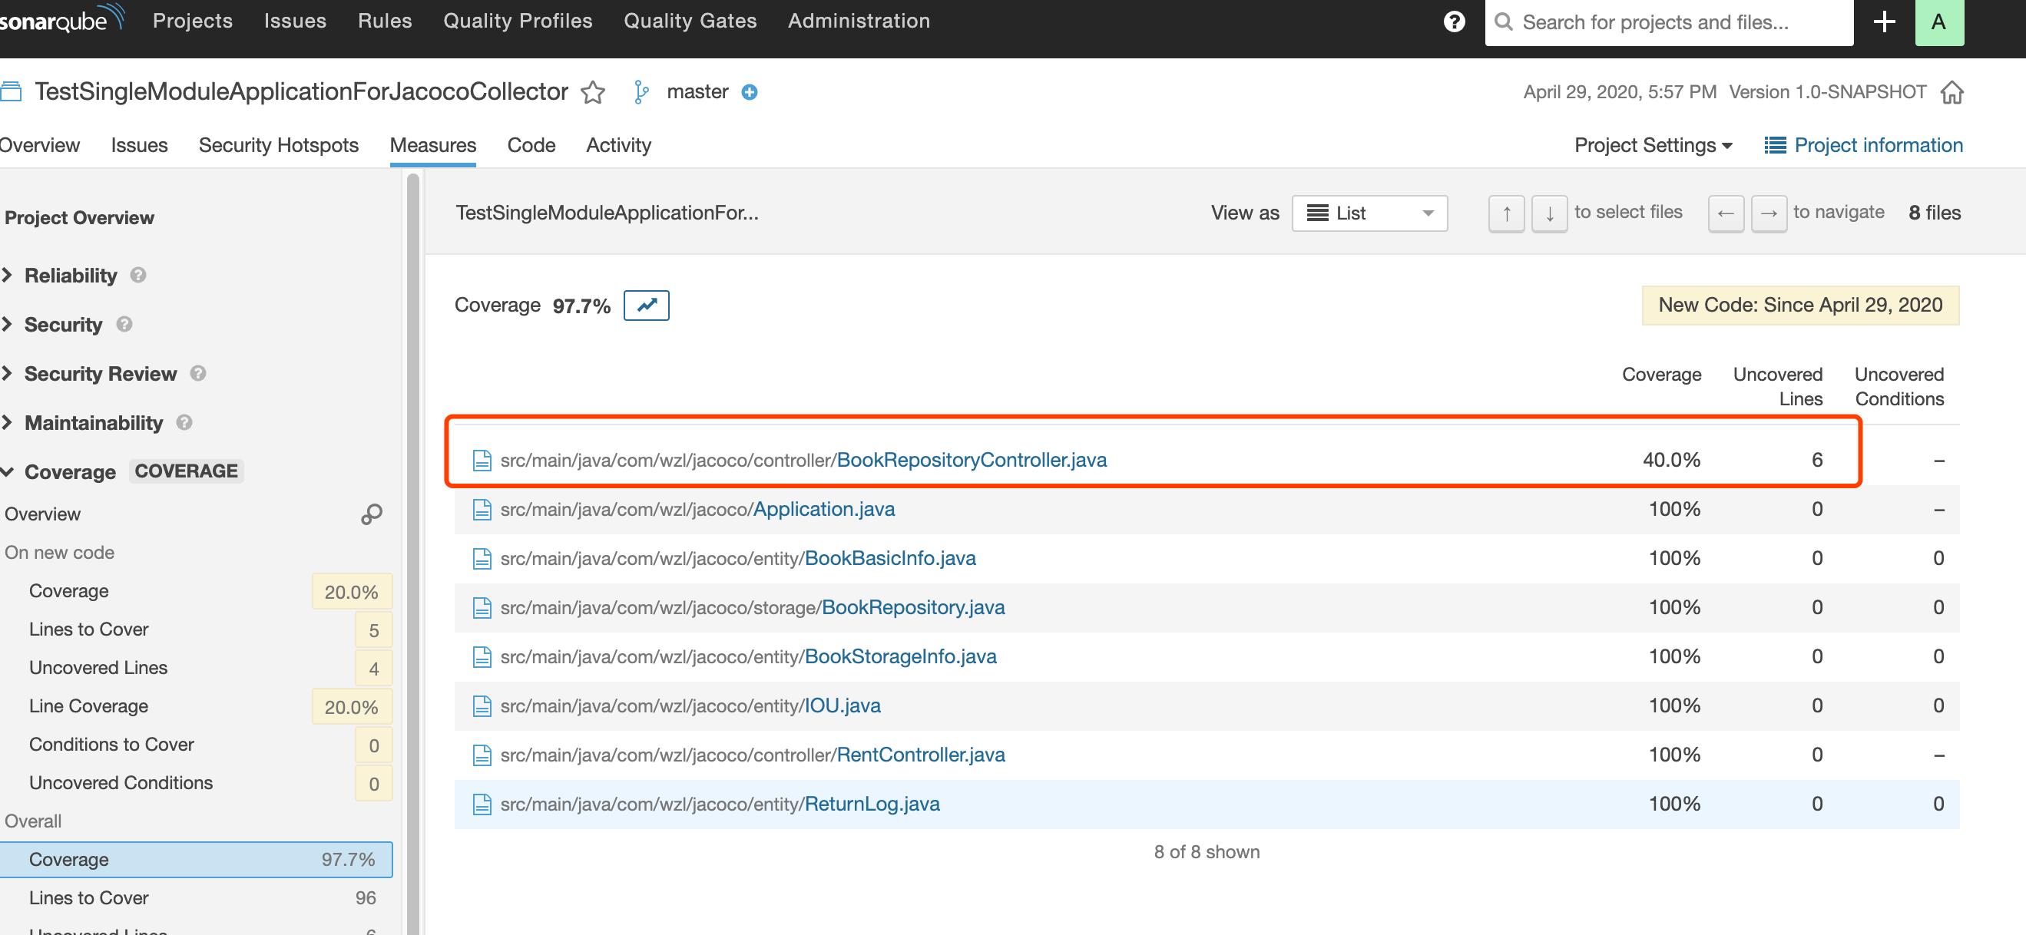The image size is (2026, 935).
Task: Open project homepage via house icon
Action: point(1952,93)
